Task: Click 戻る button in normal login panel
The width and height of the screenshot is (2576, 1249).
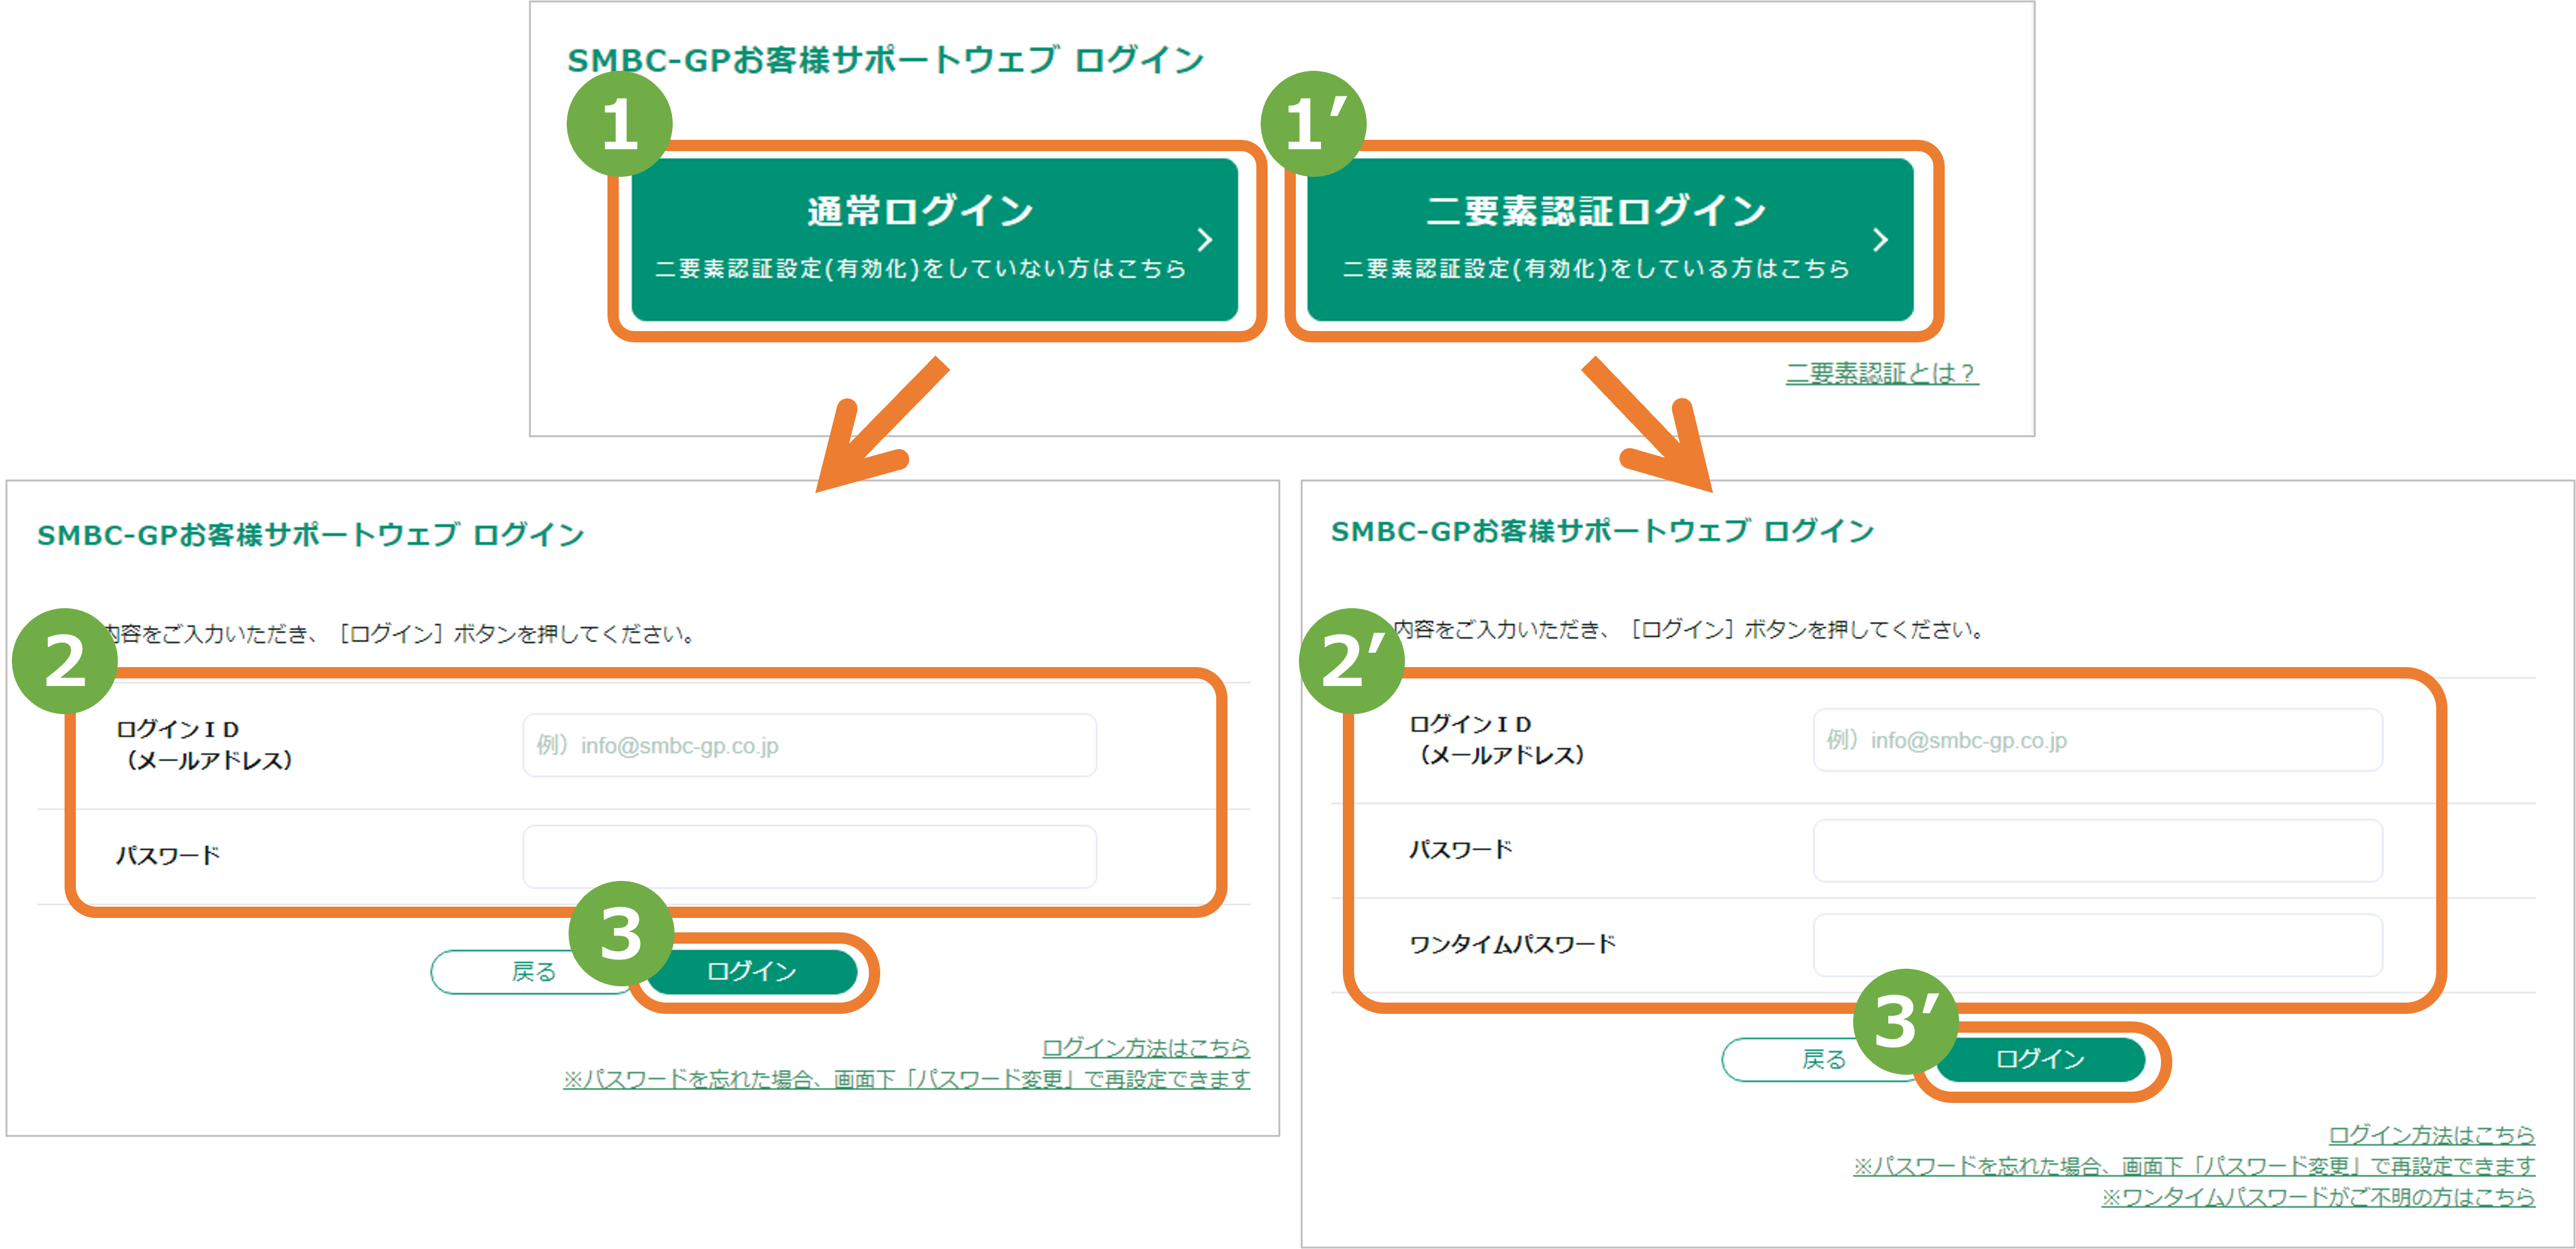Action: [533, 971]
